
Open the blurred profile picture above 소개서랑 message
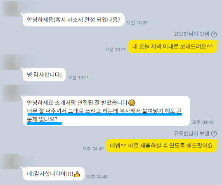pos(12,93)
